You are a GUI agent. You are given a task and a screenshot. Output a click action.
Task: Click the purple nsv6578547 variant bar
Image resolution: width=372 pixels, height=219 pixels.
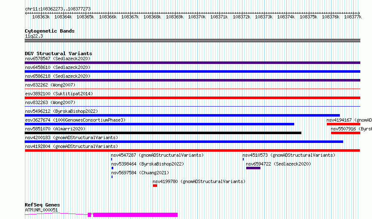tap(192, 63)
